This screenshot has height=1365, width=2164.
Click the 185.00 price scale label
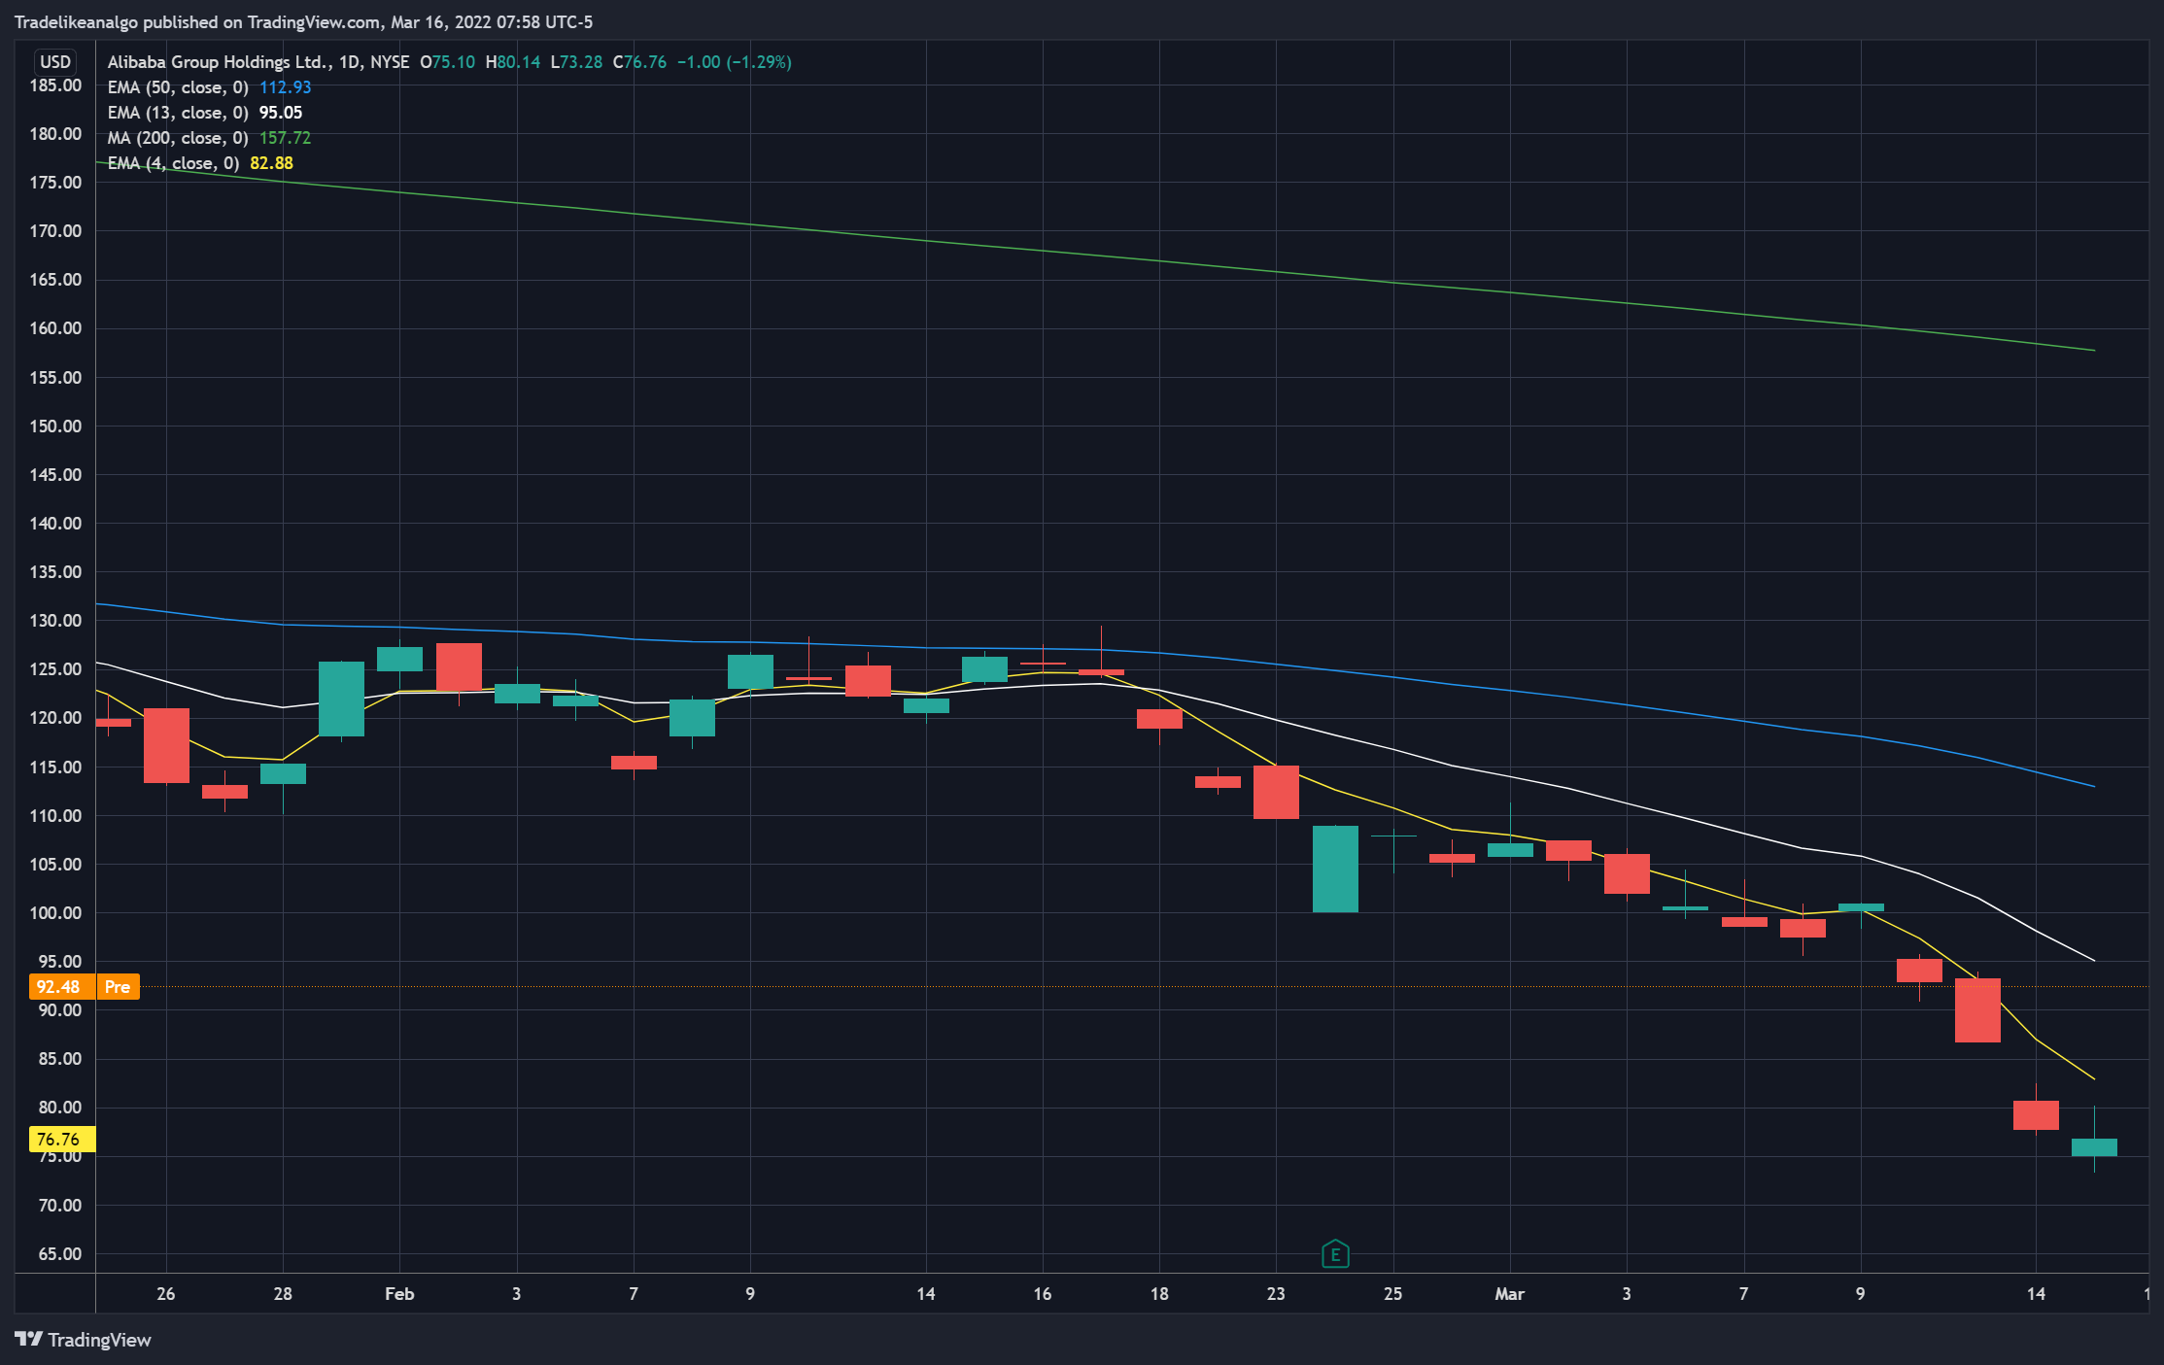pyautogui.click(x=55, y=85)
